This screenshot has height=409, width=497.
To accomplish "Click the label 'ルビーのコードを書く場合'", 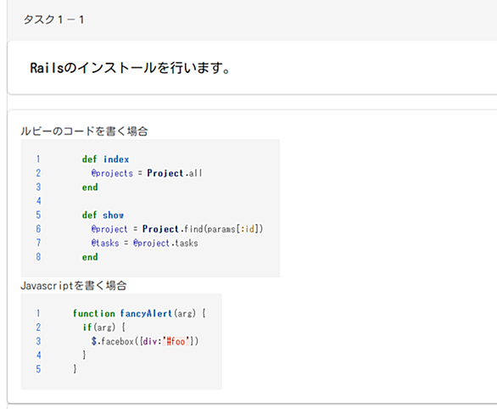I will coord(84,131).
